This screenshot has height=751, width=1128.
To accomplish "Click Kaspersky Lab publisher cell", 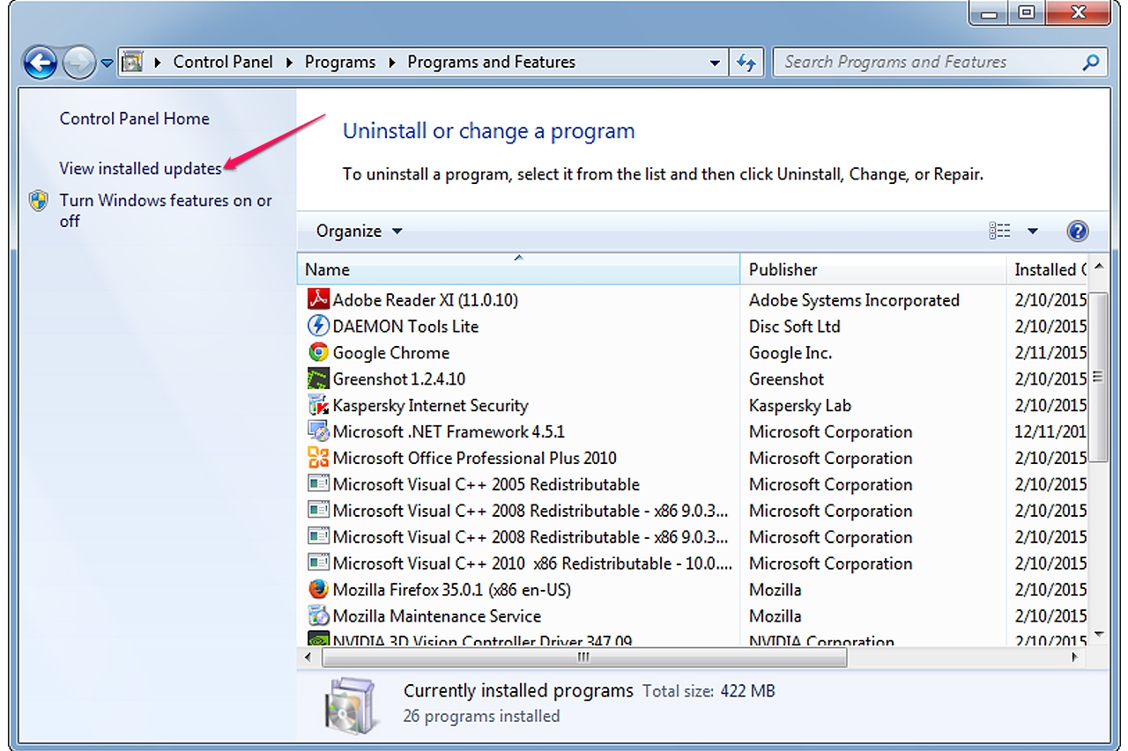I will [799, 405].
